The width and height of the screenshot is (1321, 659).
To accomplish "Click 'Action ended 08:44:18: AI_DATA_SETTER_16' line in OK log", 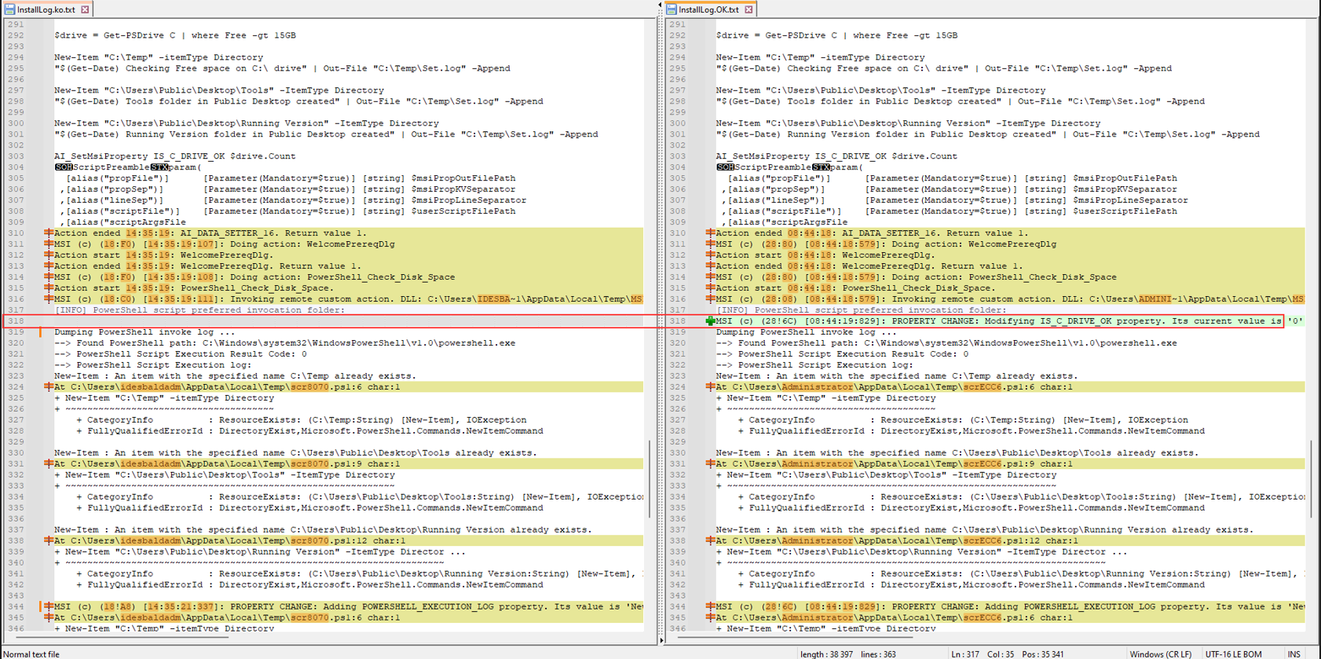I will [872, 233].
